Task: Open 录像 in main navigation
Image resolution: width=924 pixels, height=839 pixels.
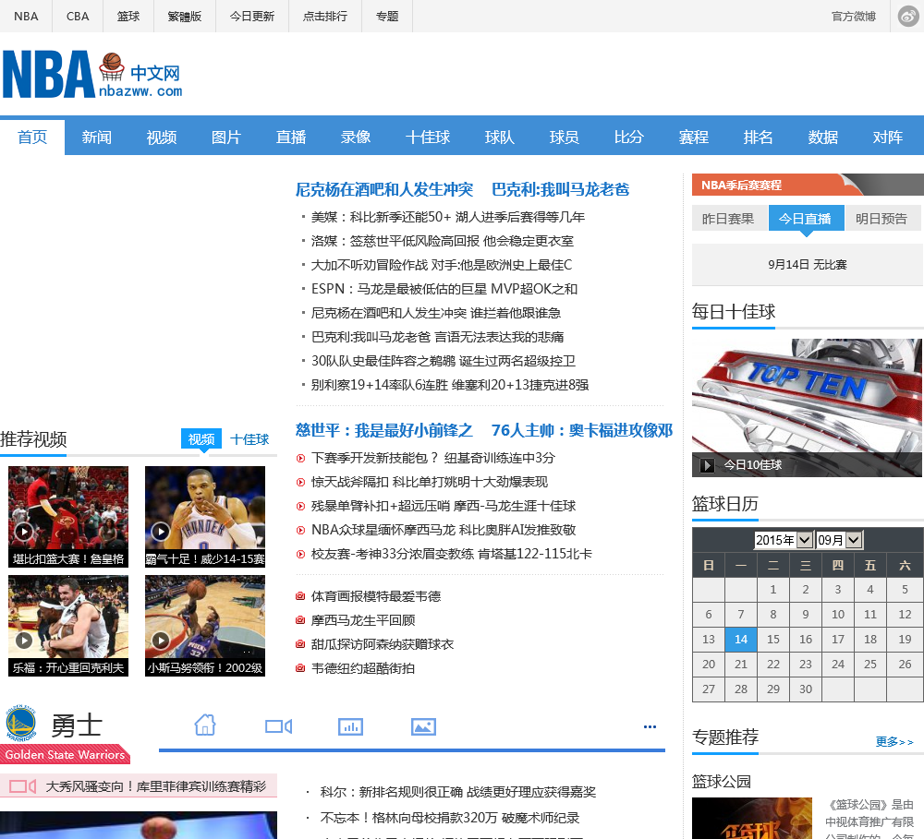Action: click(x=356, y=138)
